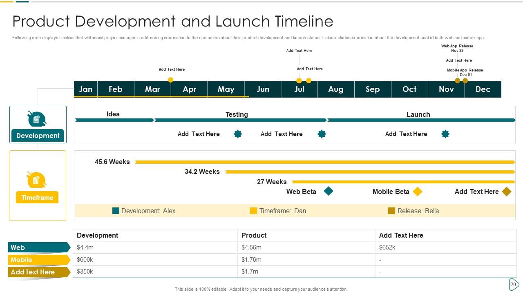Click the Development clipboard icon
The height and width of the screenshot is (294, 523).
click(x=37, y=119)
